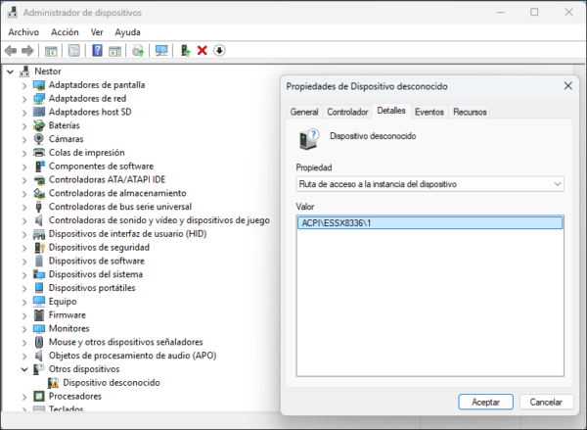Switch to the General tab
The width and height of the screenshot is (587, 430).
coord(304,112)
